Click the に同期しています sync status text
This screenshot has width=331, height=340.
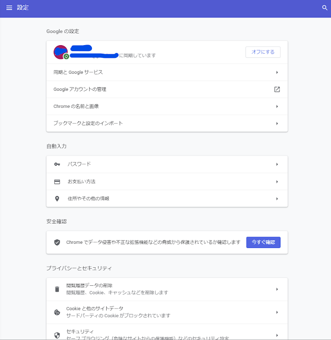[138, 55]
